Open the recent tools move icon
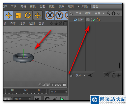This screenshot has height=104, width=126. coord(38,15)
